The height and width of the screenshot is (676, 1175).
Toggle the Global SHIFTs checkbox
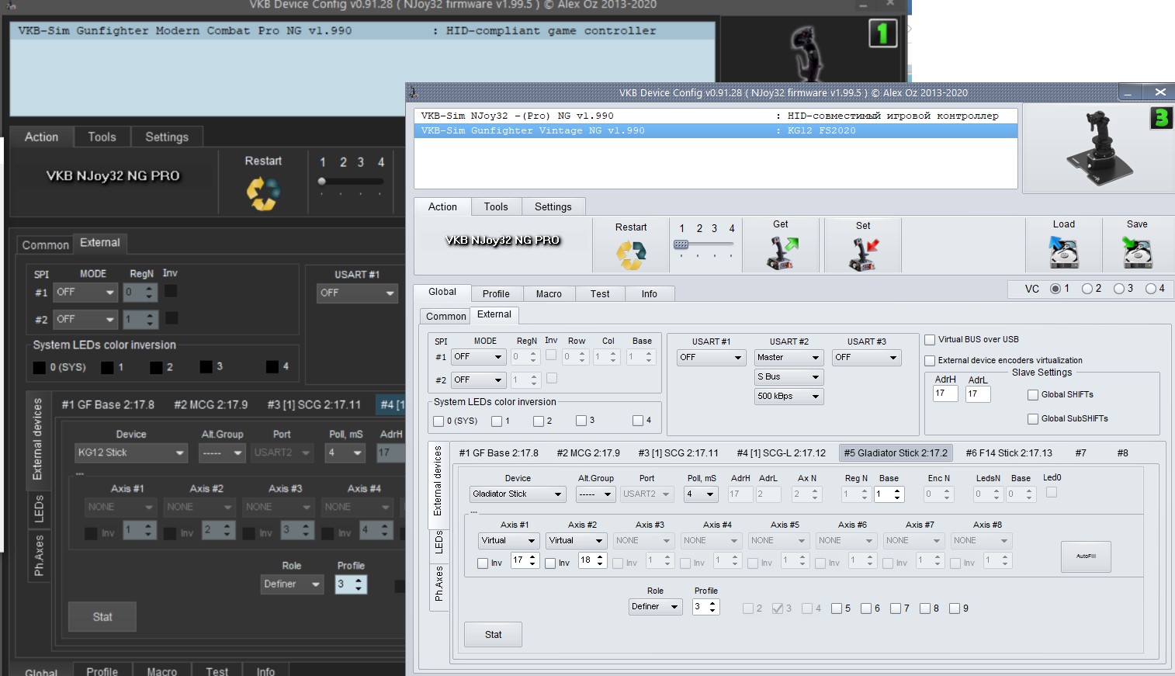[1033, 395]
